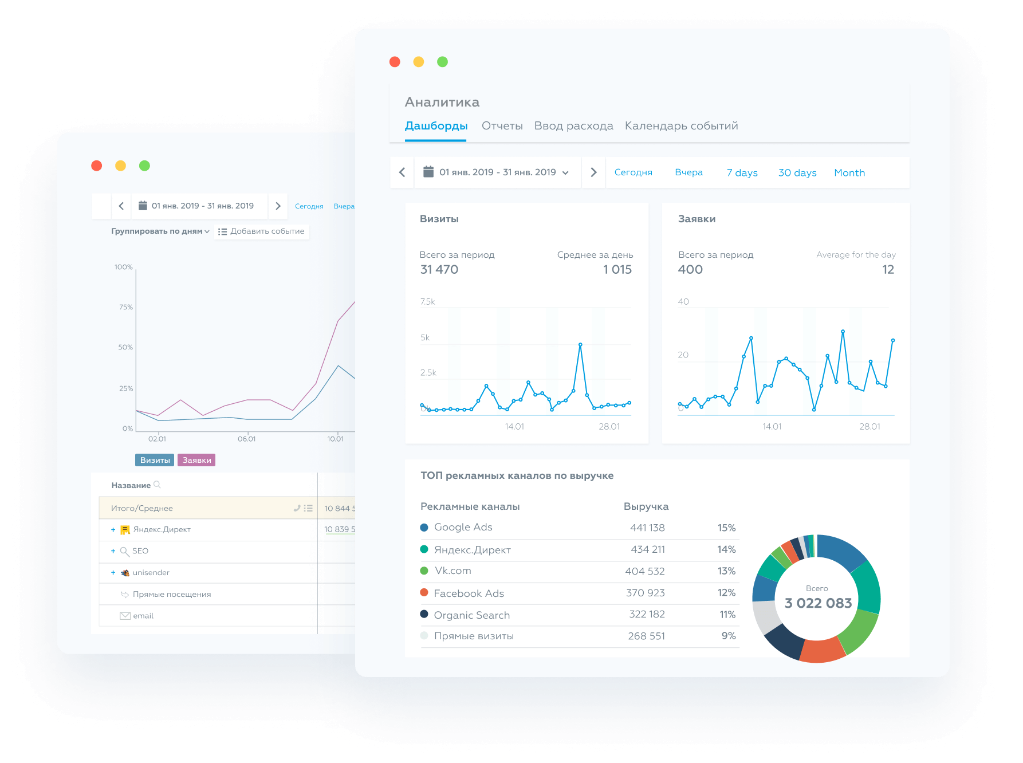Click the Выручка column header
The height and width of the screenshot is (763, 1023).
[646, 506]
